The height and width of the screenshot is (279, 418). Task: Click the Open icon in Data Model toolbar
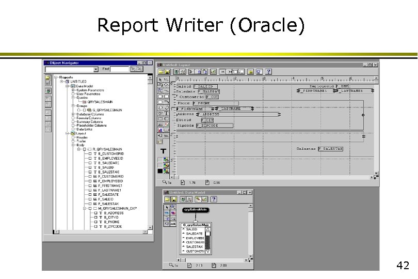click(167, 199)
